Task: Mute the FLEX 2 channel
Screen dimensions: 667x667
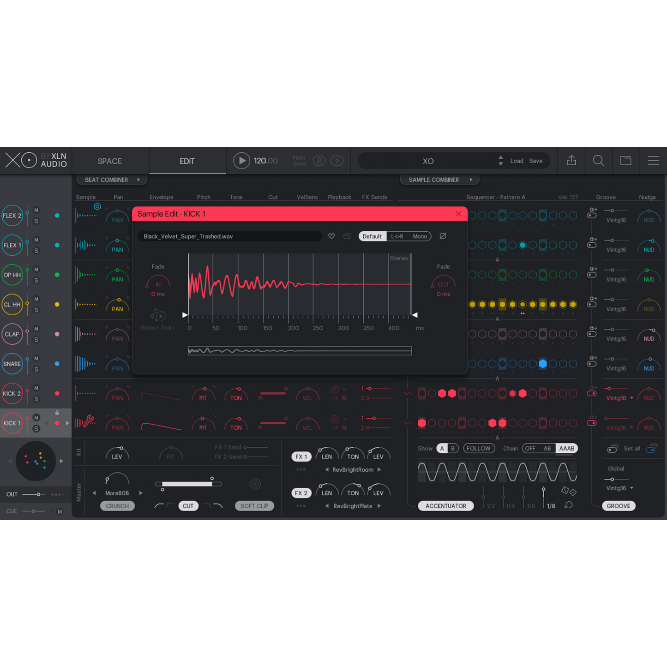Action: coord(36,210)
